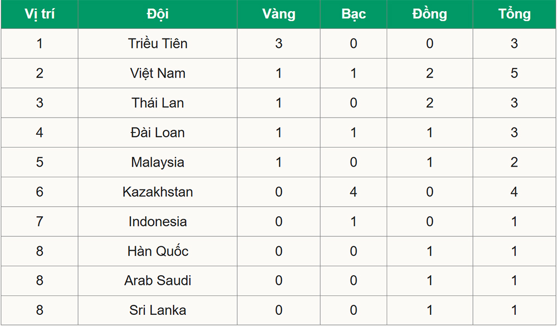Click the 'Thái Lan' team name
This screenshot has width=557, height=326.
(158, 103)
